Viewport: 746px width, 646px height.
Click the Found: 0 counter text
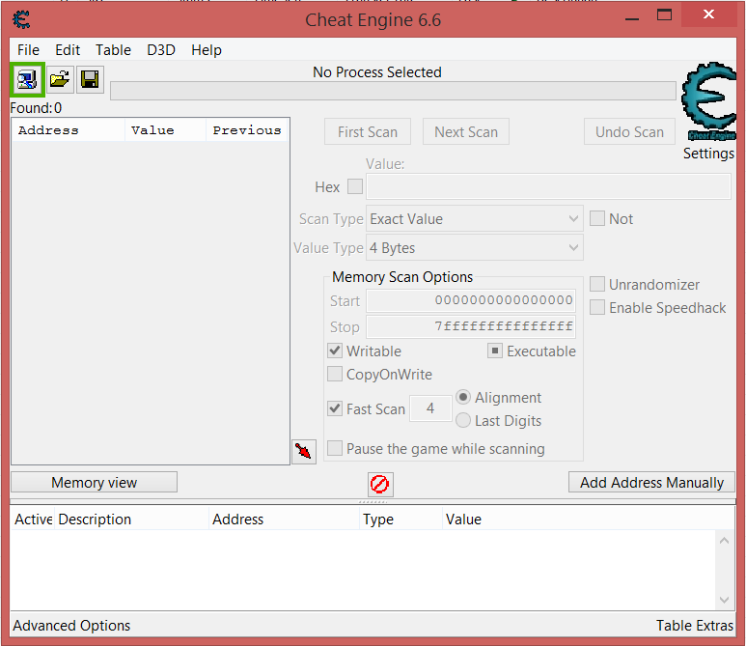pos(36,108)
